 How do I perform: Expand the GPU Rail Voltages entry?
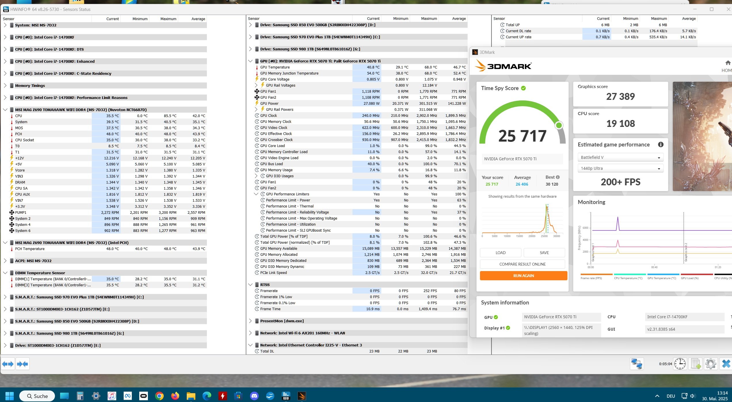point(256,85)
